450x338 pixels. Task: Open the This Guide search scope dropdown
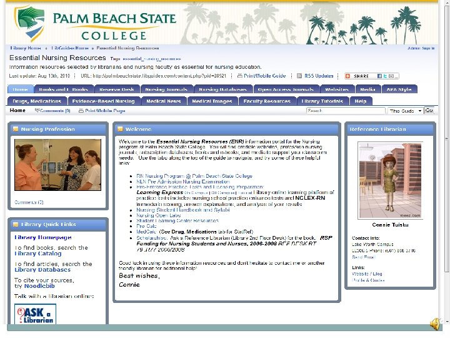pos(405,111)
